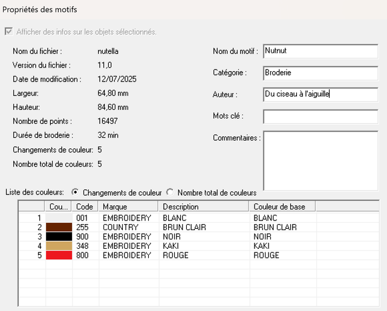Pick the khaki swatch in row 4
Viewport: 387px width, 311px height.
pyautogui.click(x=59, y=246)
